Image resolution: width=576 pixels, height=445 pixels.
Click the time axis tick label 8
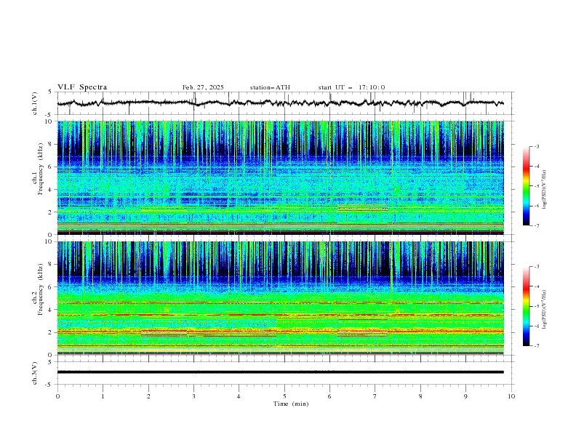pos(420,396)
